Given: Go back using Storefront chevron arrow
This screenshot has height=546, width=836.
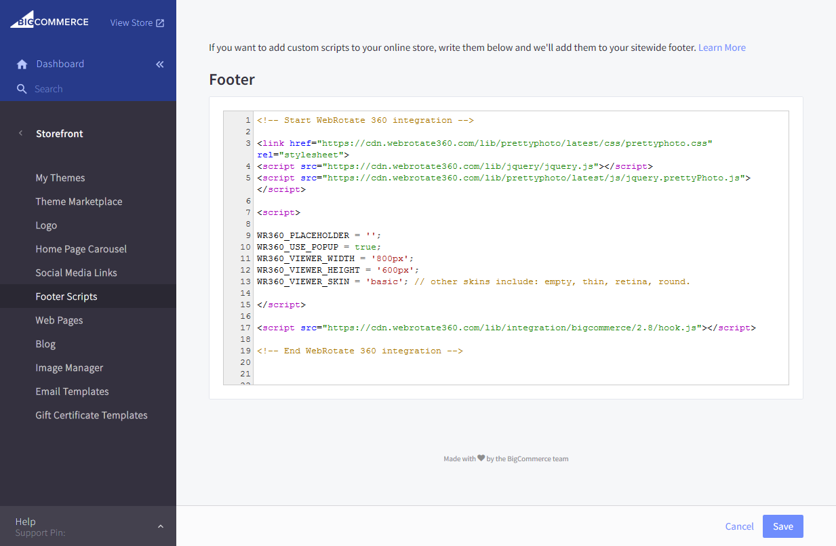Looking at the screenshot, I should 20,134.
